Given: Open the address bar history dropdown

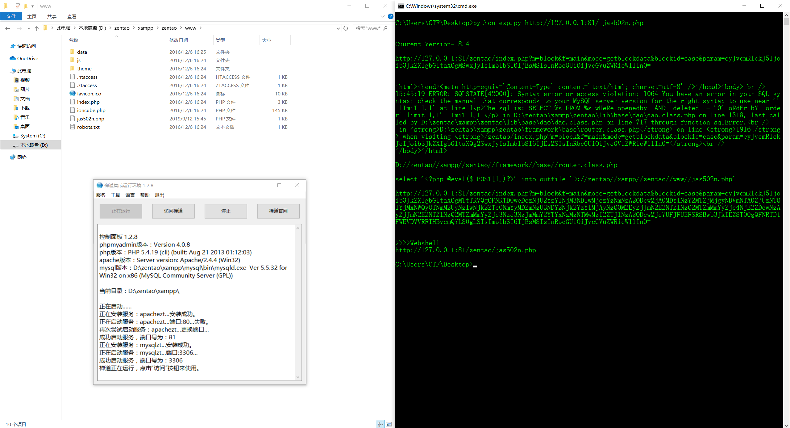Looking at the screenshot, I should (338, 28).
